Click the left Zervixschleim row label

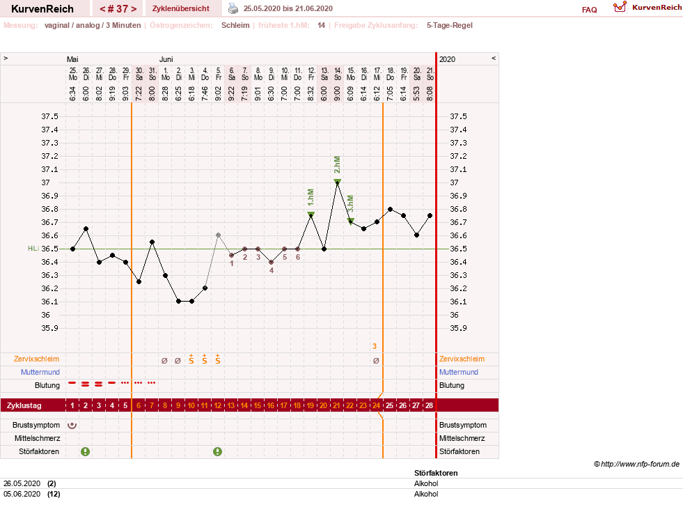tap(37, 359)
